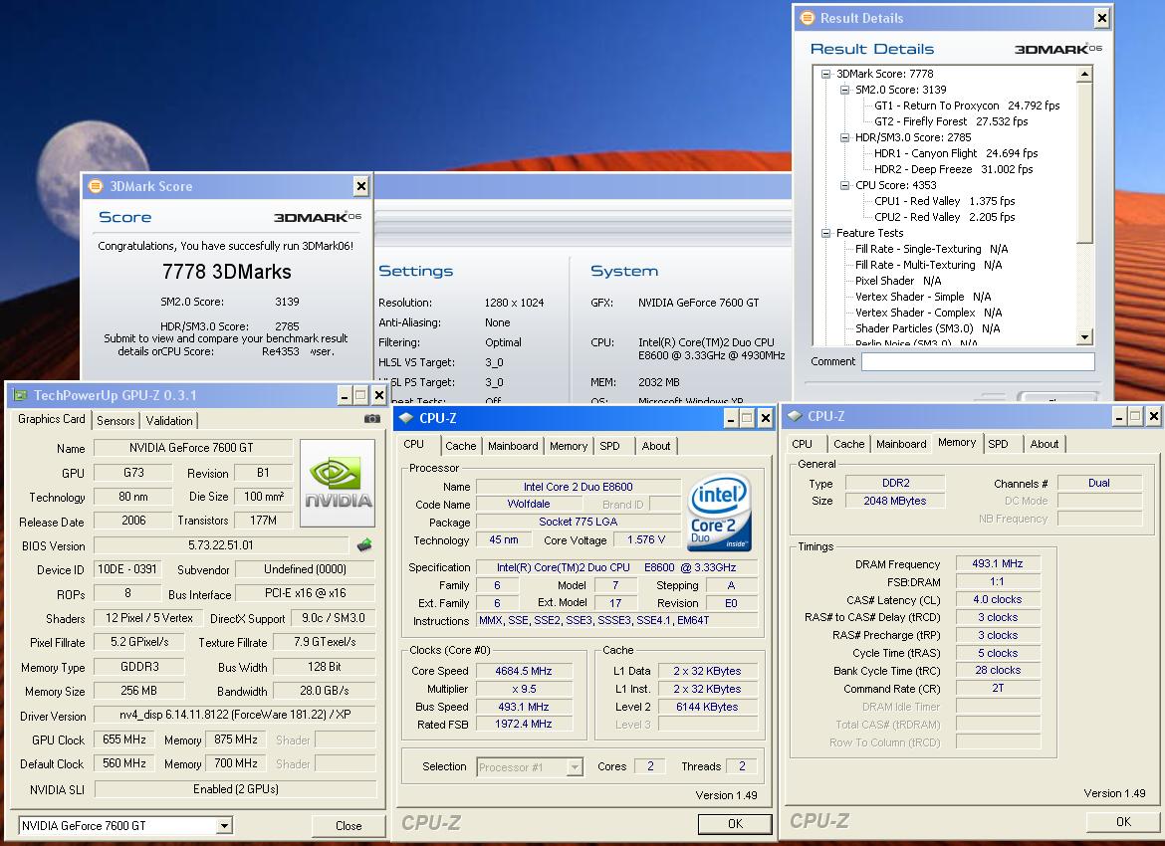The width and height of the screenshot is (1165, 846).
Task: Click the BIOS Version 5.73.22.51.01 field
Action: (221, 545)
